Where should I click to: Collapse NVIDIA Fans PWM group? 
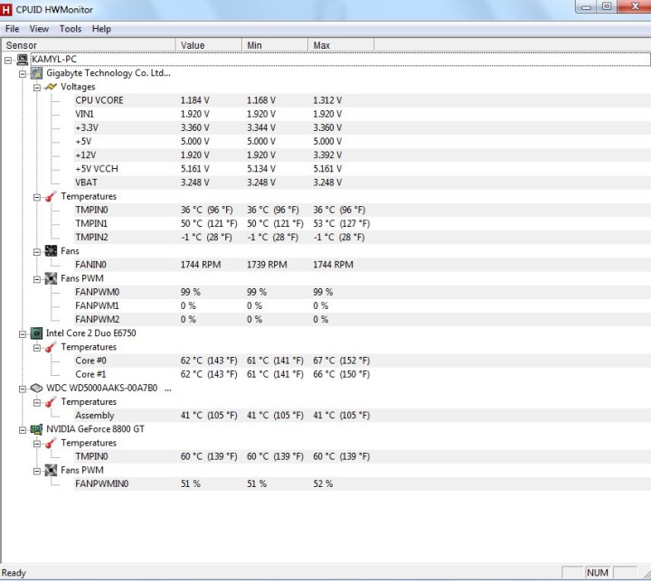(x=36, y=471)
